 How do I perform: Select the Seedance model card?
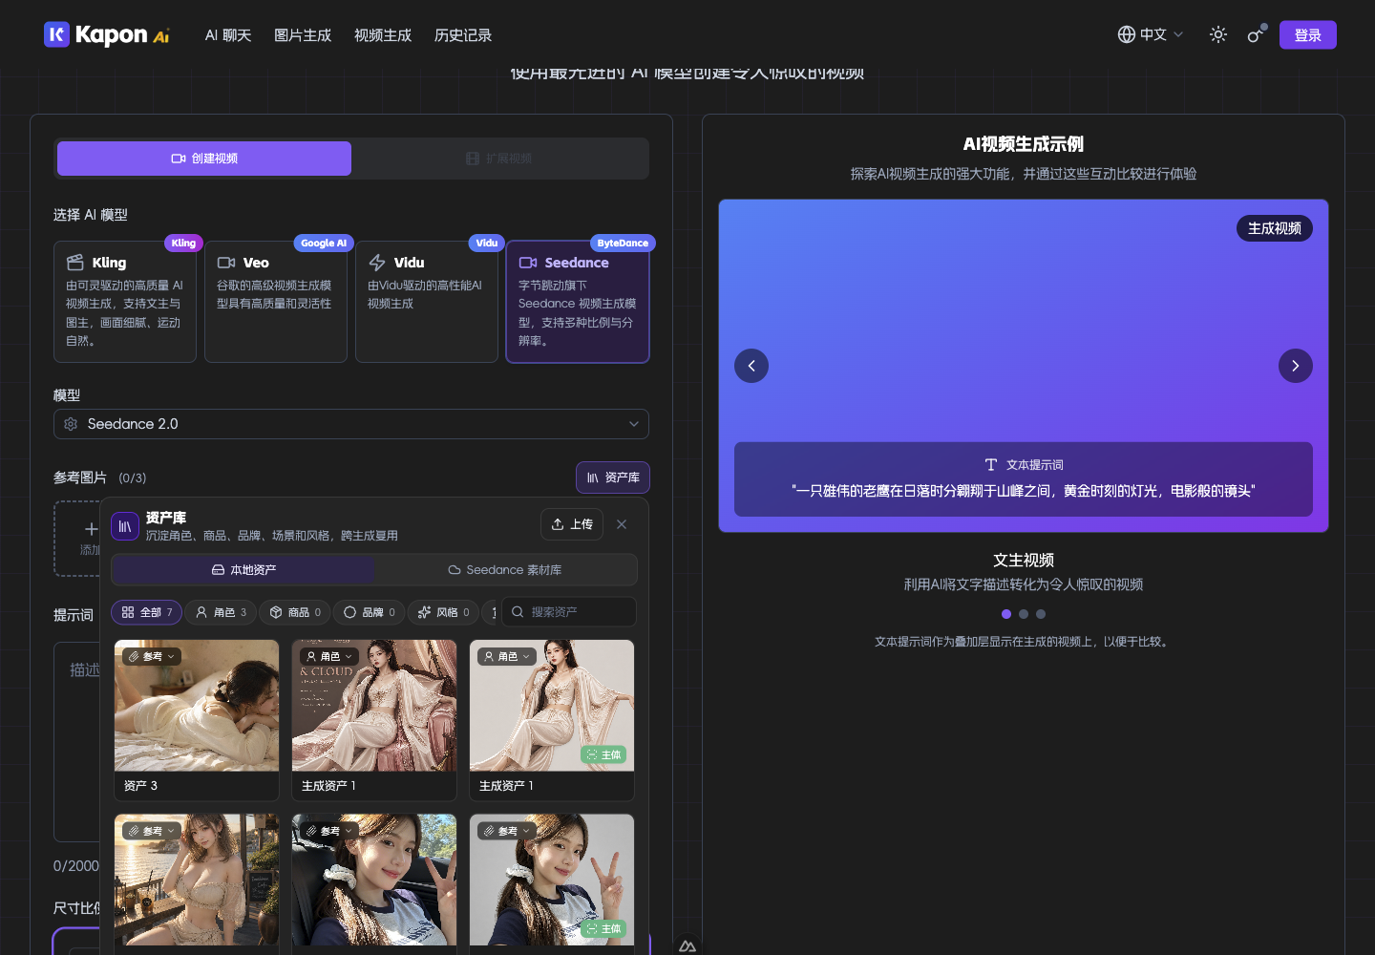(578, 302)
